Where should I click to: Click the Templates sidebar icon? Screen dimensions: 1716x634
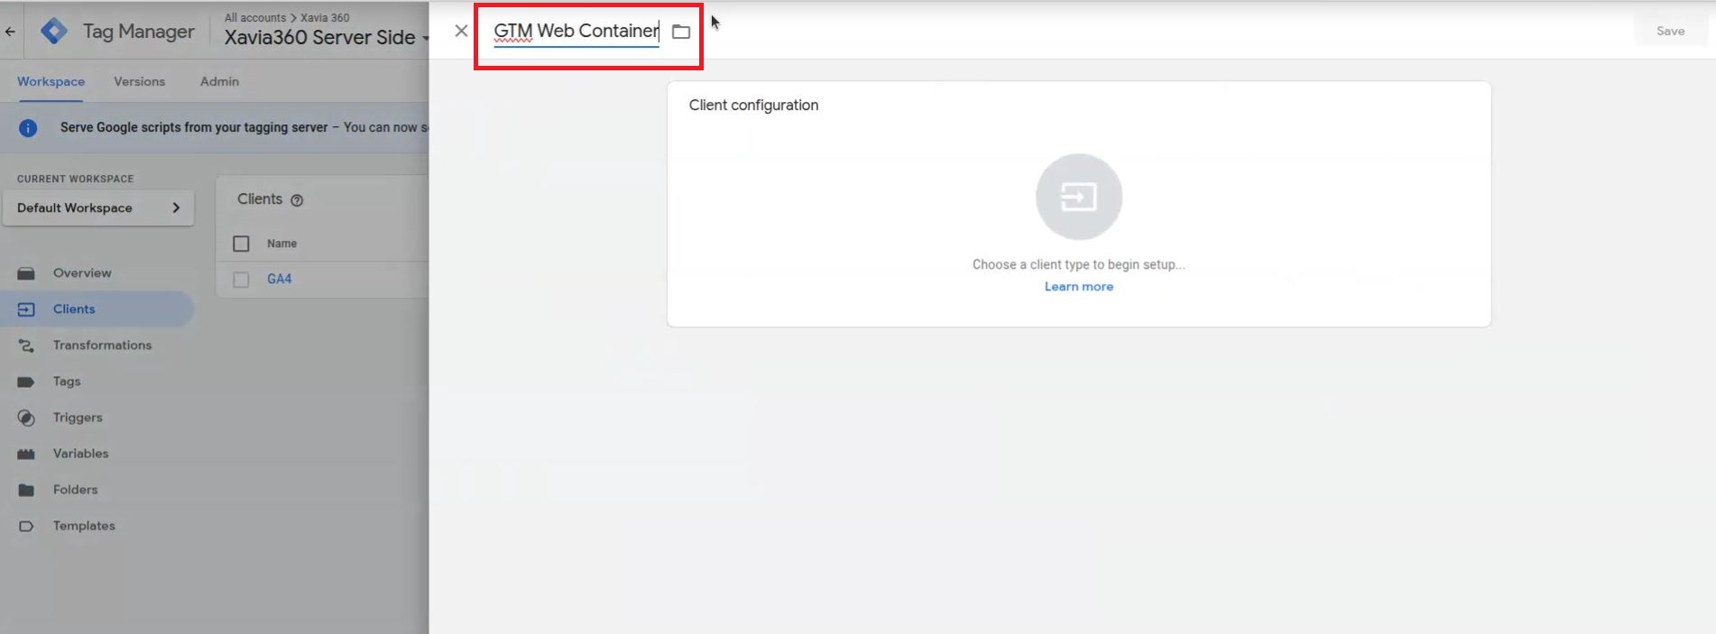26,526
